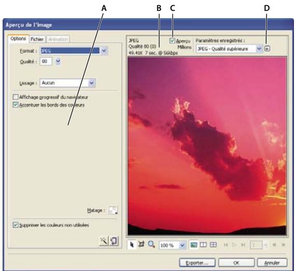Click the Aperçu de l'image title bar
The image size is (295, 271).
coord(148,25)
